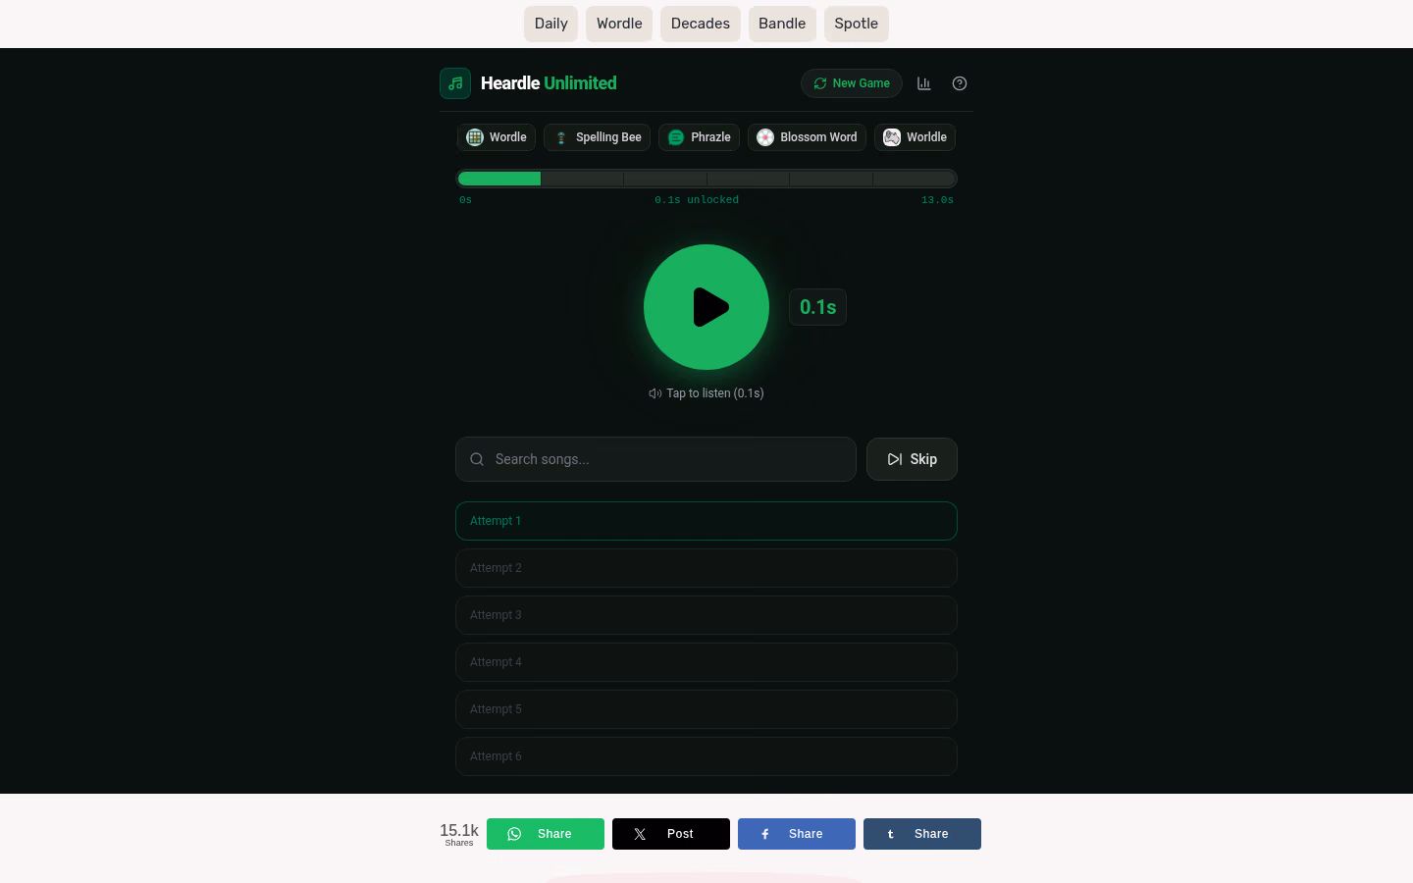Open the Wordle game link with grid icon
The image size is (1413, 883).
[497, 137]
